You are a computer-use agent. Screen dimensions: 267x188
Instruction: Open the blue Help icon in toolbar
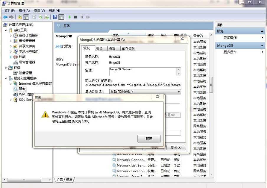(55, 17)
